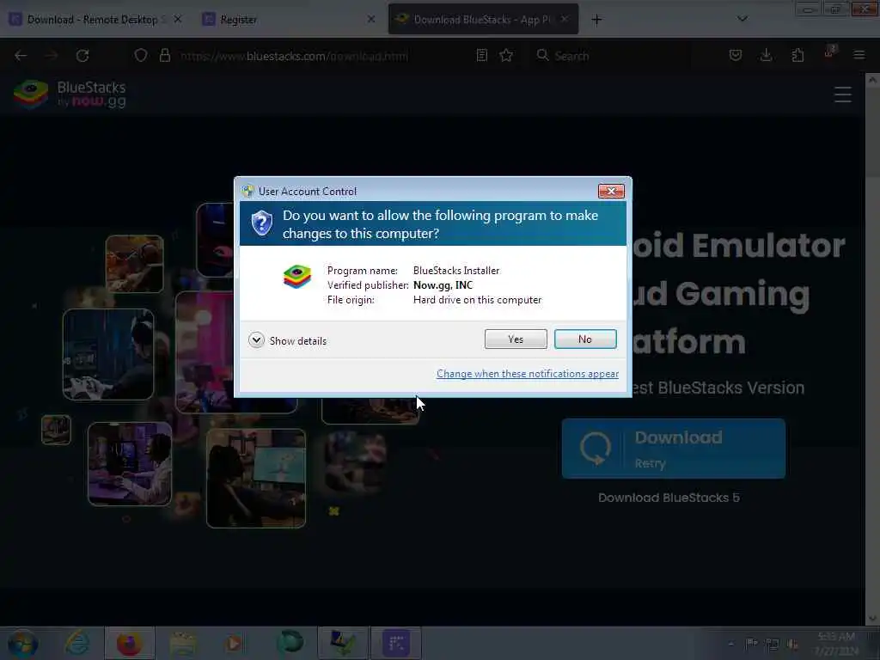880x660 pixels.
Task: Toggle reader view icon
Action: [481, 56]
